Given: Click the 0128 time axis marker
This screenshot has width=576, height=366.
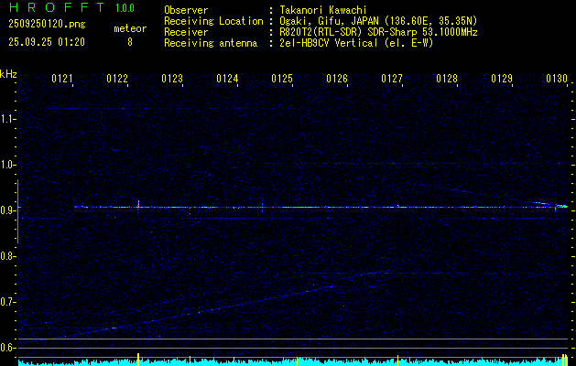Looking at the screenshot, I should 447,79.
